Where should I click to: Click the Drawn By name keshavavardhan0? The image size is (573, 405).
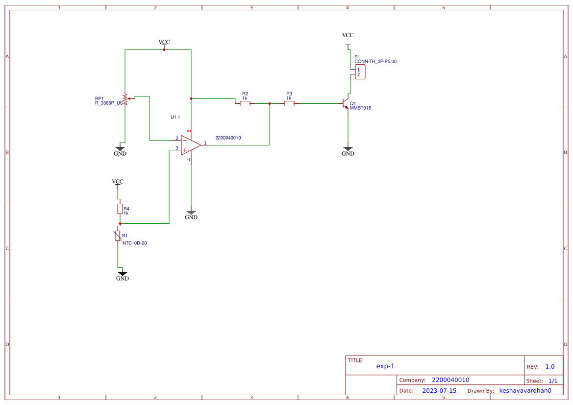point(525,390)
